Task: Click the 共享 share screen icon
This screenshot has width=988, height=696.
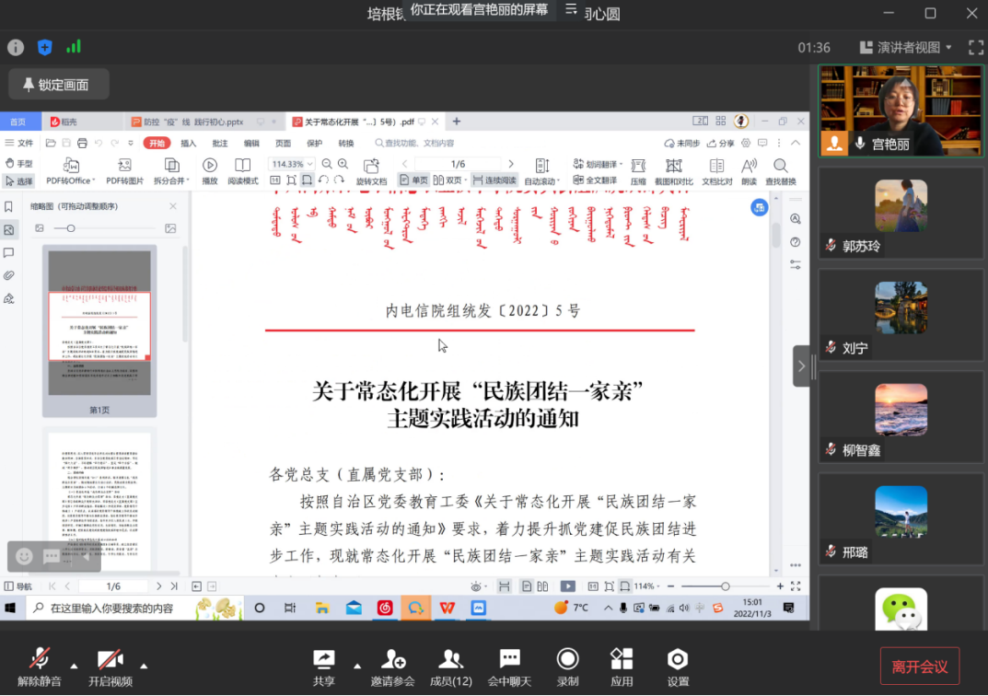Action: [x=323, y=665]
